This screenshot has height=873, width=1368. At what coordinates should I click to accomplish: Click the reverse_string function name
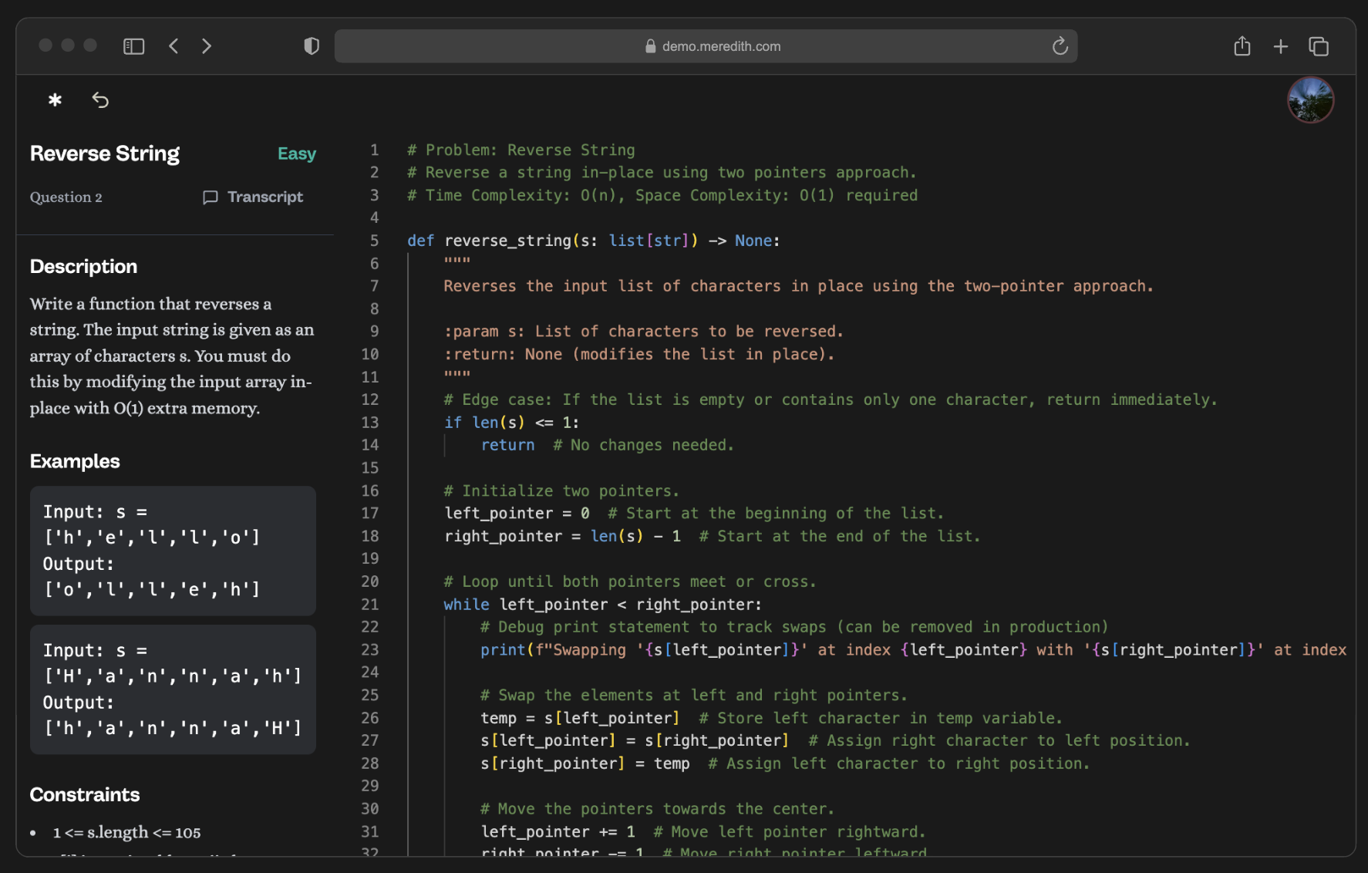(x=507, y=241)
